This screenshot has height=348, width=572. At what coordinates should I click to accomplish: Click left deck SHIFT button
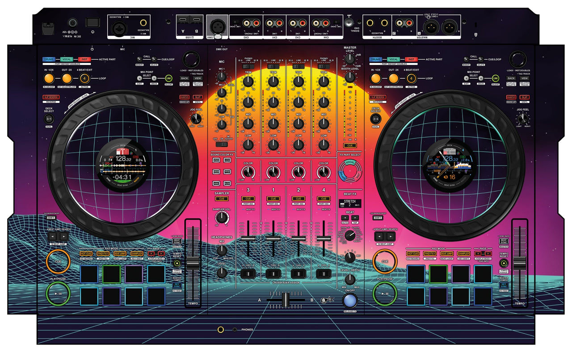[51, 218]
